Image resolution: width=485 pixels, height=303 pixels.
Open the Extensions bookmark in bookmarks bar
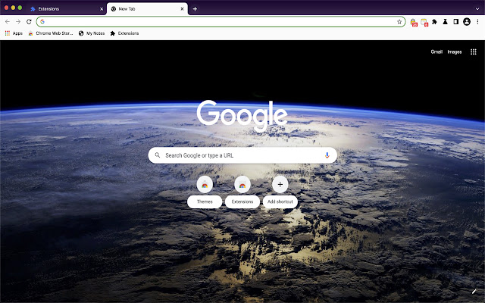point(124,33)
